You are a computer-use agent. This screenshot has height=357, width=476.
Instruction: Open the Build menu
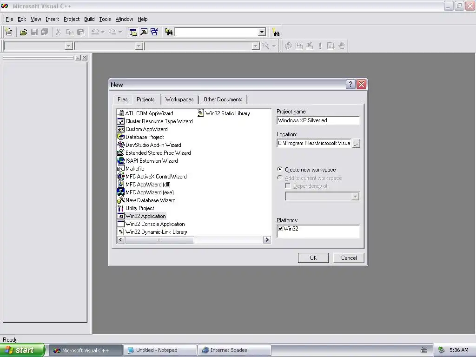click(89, 19)
